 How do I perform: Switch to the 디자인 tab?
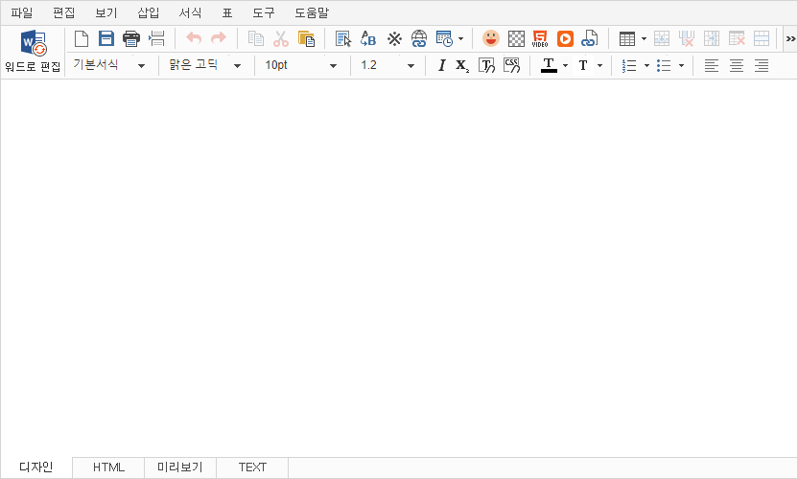[x=36, y=468]
